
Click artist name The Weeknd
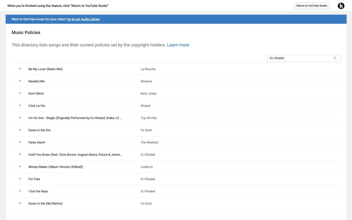[x=149, y=143]
